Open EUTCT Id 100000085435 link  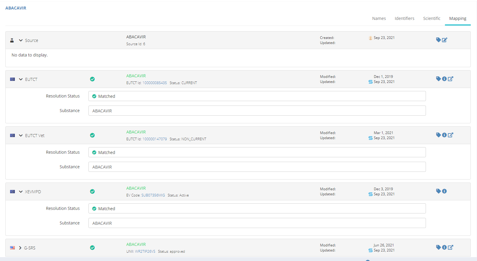155,83
